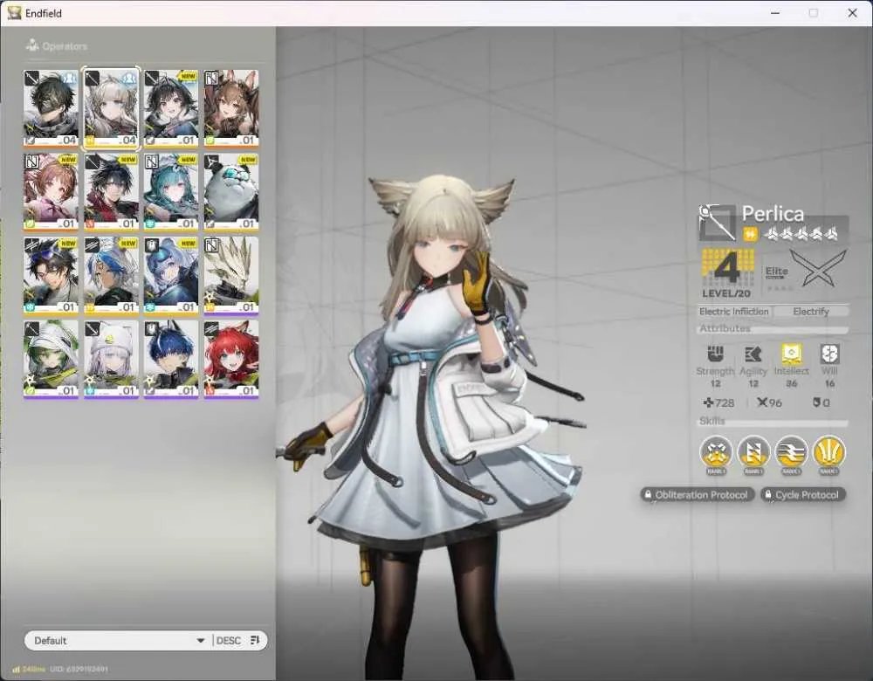Image resolution: width=873 pixels, height=681 pixels.
Task: Select the Electrify tag
Action: pyautogui.click(x=811, y=312)
